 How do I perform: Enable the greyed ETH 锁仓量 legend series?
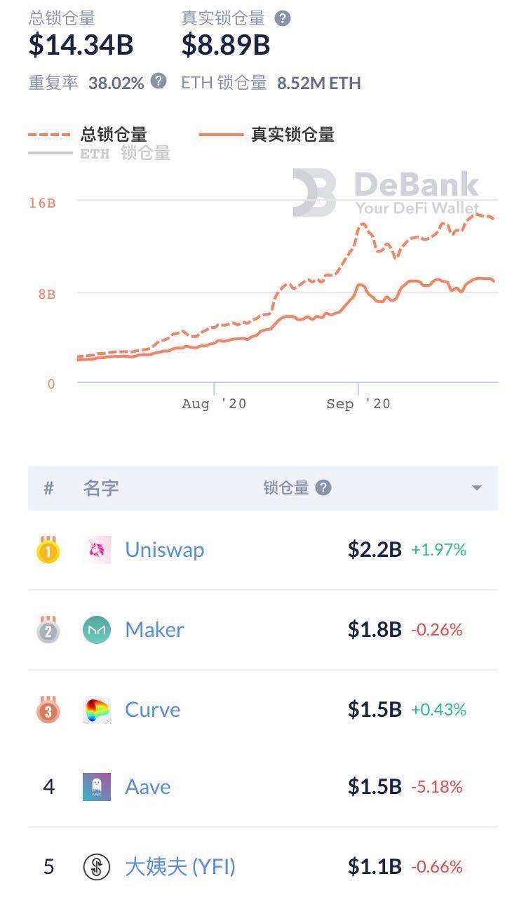tap(100, 152)
